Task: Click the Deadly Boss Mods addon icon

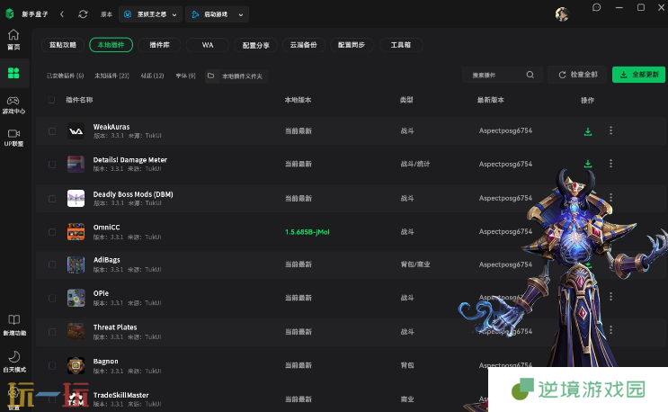Action: point(76,198)
